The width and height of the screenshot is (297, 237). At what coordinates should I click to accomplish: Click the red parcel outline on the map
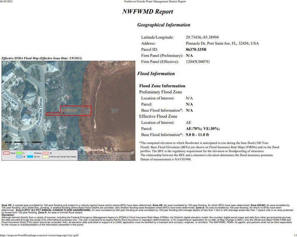[x=69, y=111]
